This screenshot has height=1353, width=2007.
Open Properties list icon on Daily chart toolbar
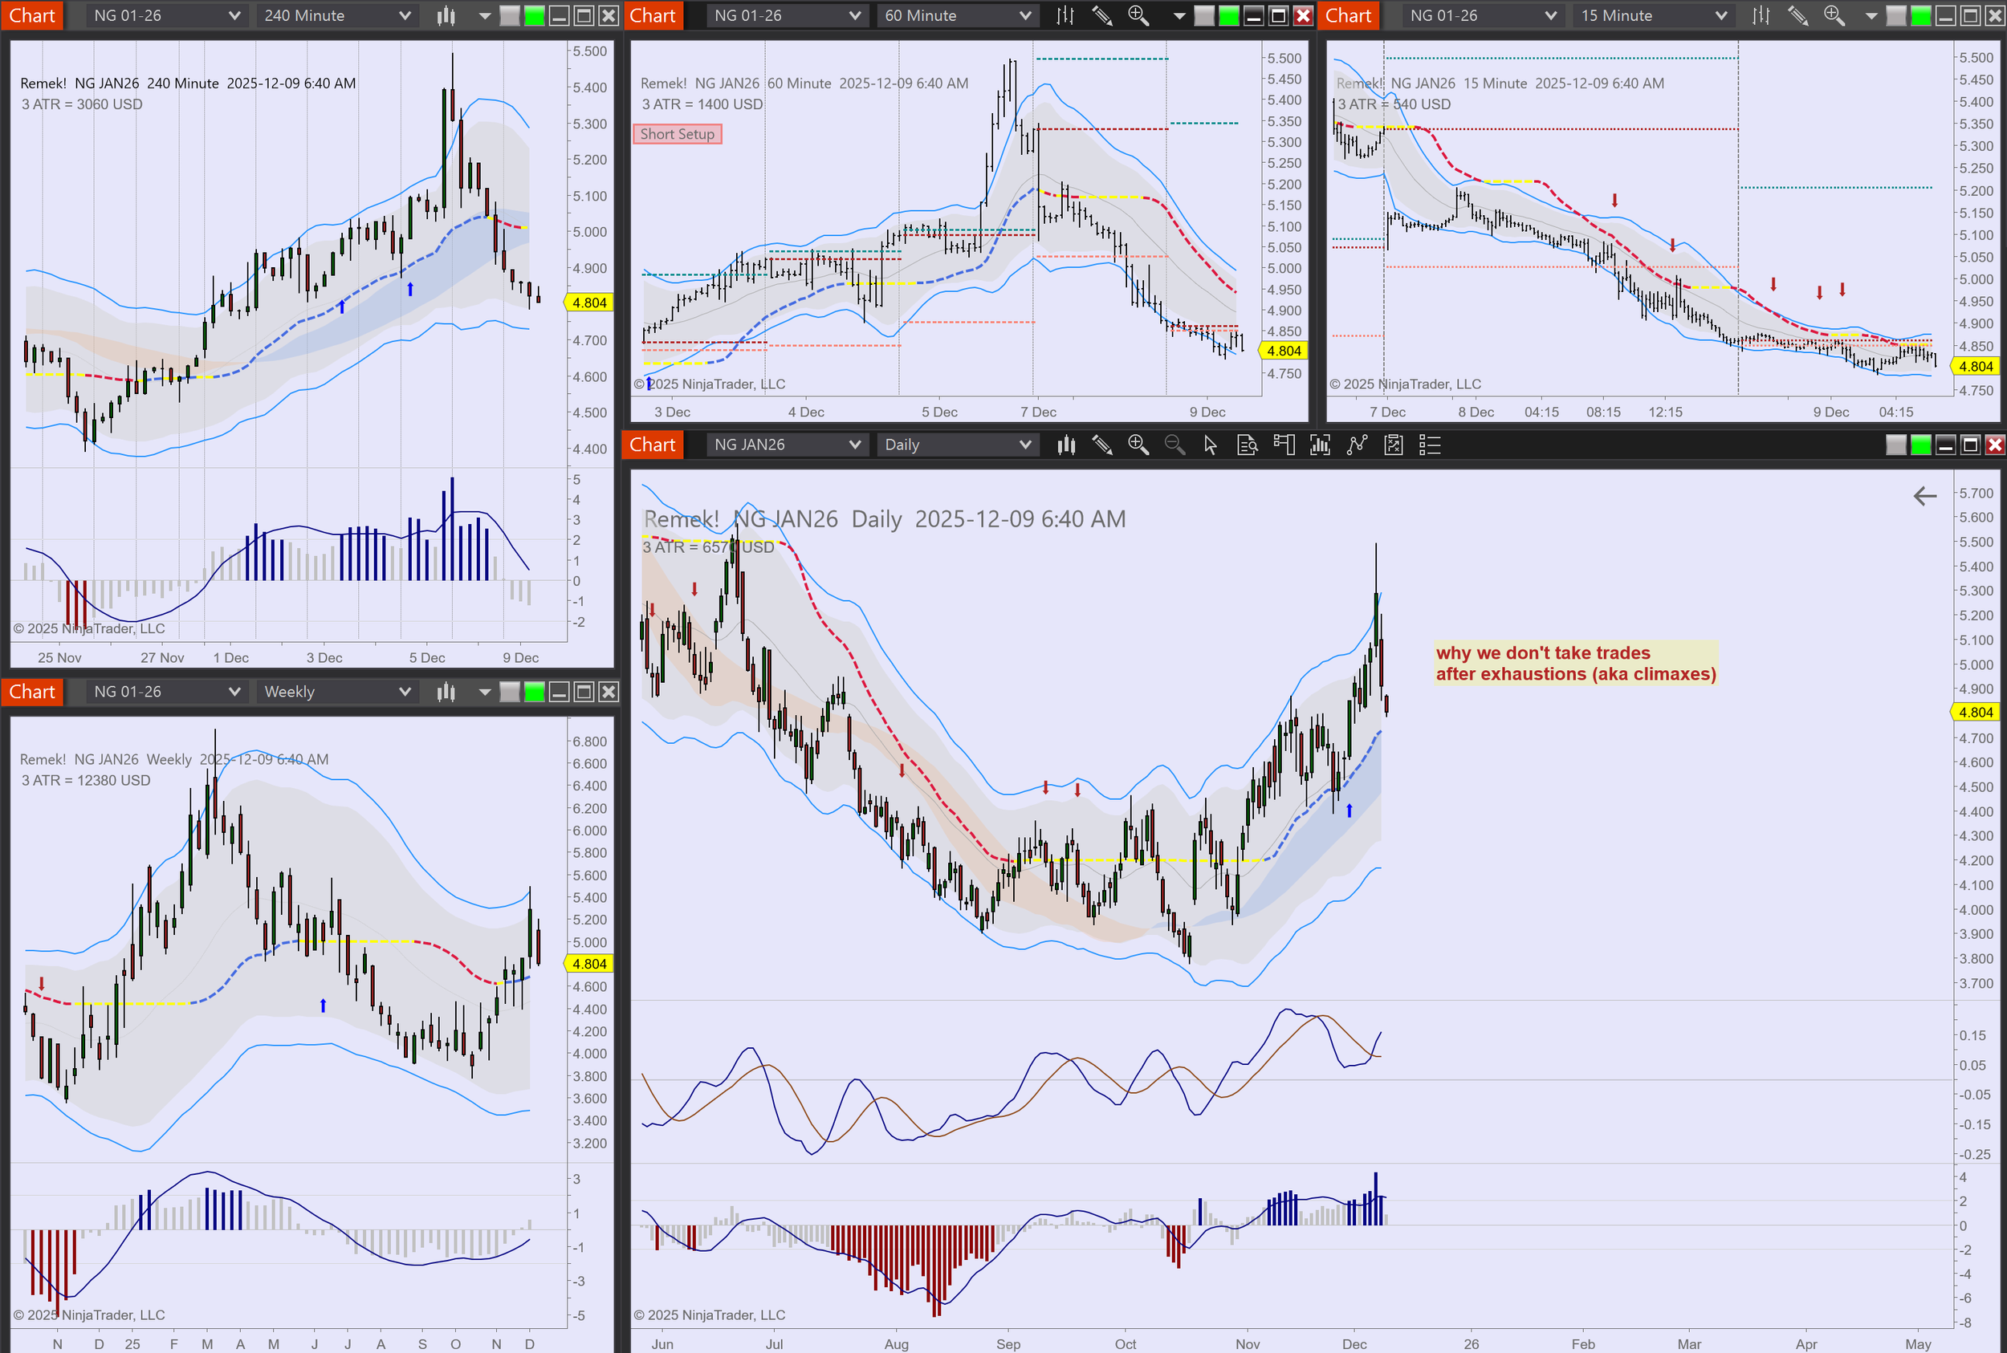pyautogui.click(x=1430, y=445)
